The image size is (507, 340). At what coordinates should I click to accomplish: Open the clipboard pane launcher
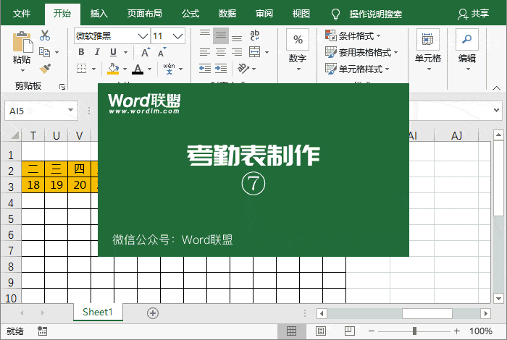tap(62, 87)
